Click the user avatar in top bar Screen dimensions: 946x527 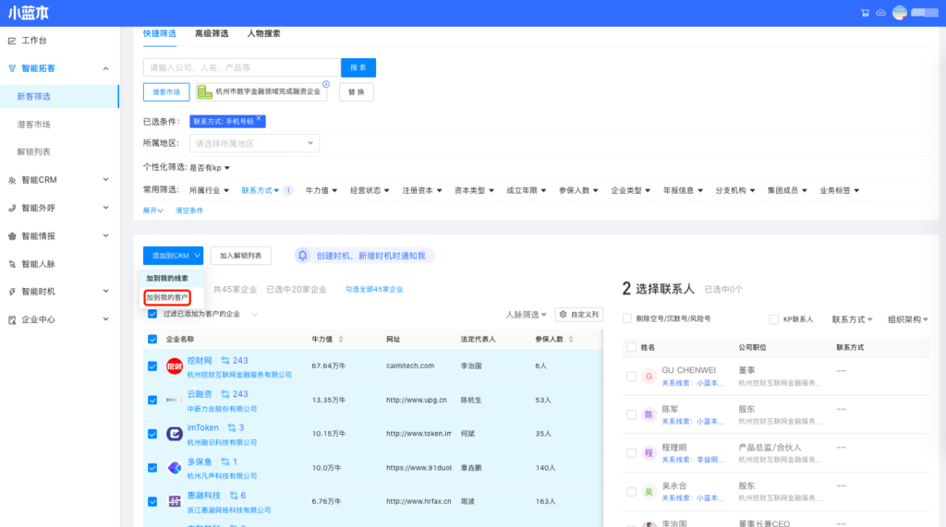[900, 13]
